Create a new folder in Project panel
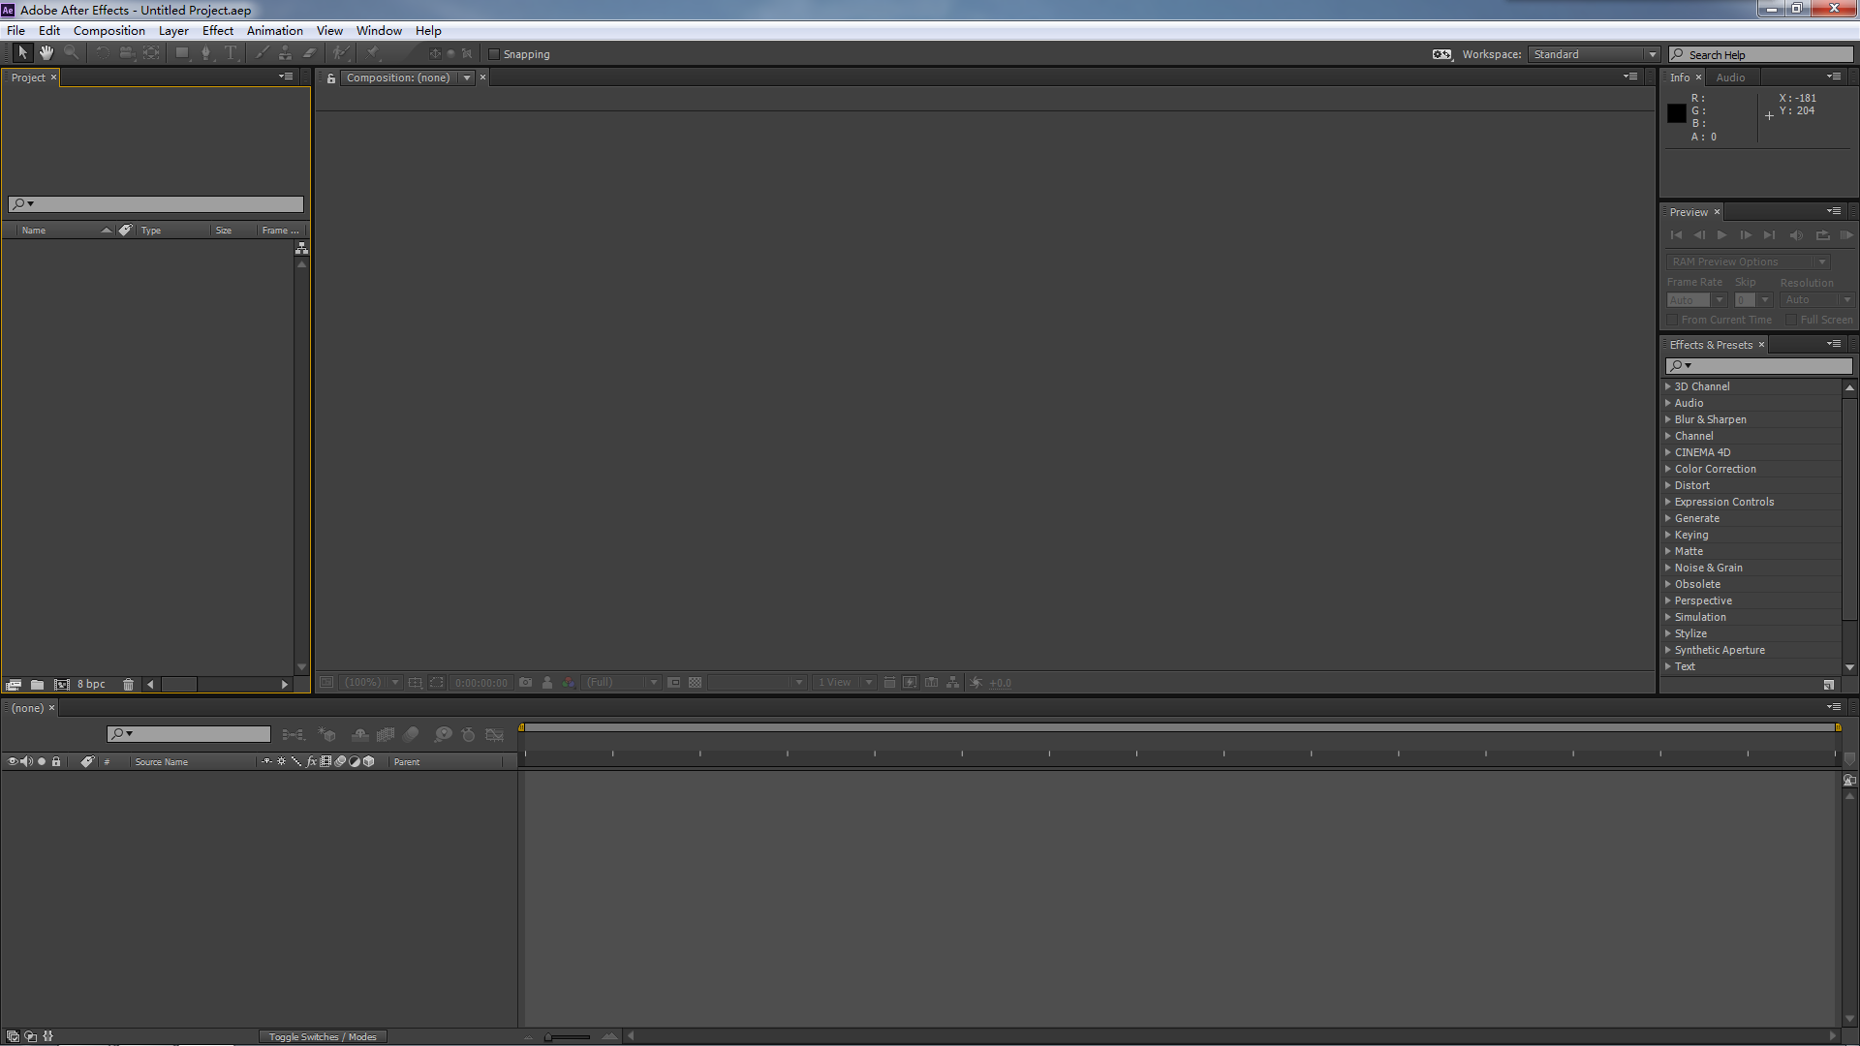 (x=37, y=684)
